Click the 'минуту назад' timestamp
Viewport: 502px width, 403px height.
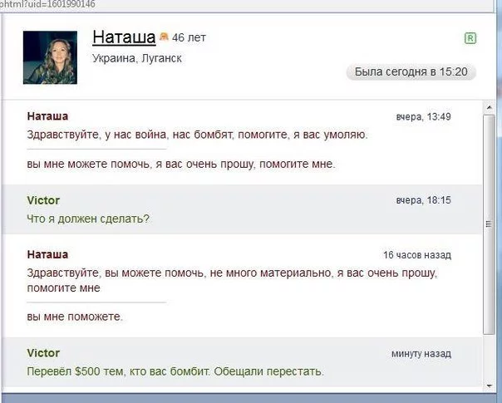tap(421, 354)
